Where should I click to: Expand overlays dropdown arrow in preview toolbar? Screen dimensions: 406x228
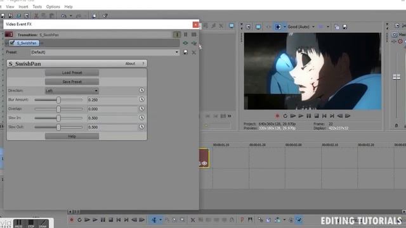pos(328,27)
